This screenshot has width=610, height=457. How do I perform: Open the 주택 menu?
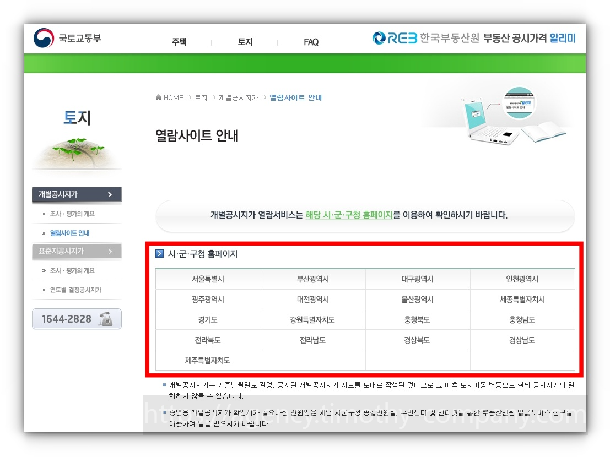pyautogui.click(x=179, y=42)
